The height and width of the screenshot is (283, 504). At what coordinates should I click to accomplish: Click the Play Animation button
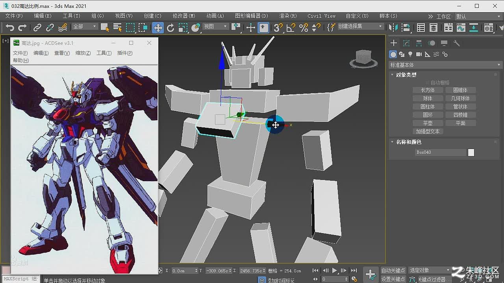click(x=335, y=270)
